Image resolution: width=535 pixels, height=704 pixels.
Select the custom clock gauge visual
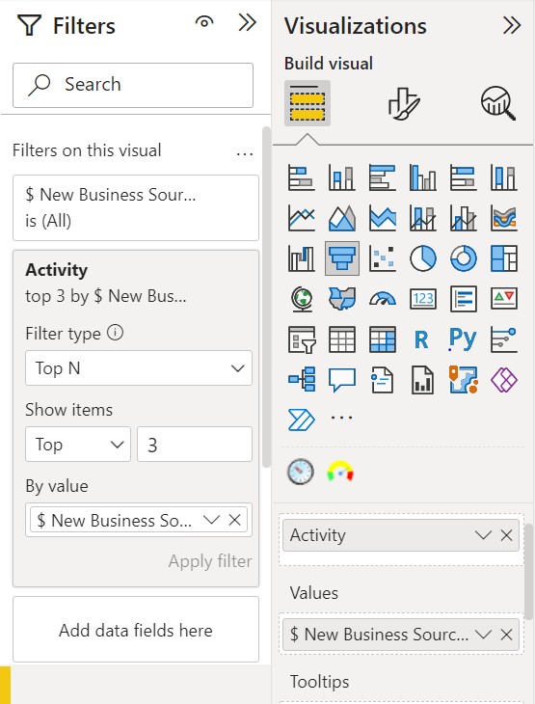point(300,472)
